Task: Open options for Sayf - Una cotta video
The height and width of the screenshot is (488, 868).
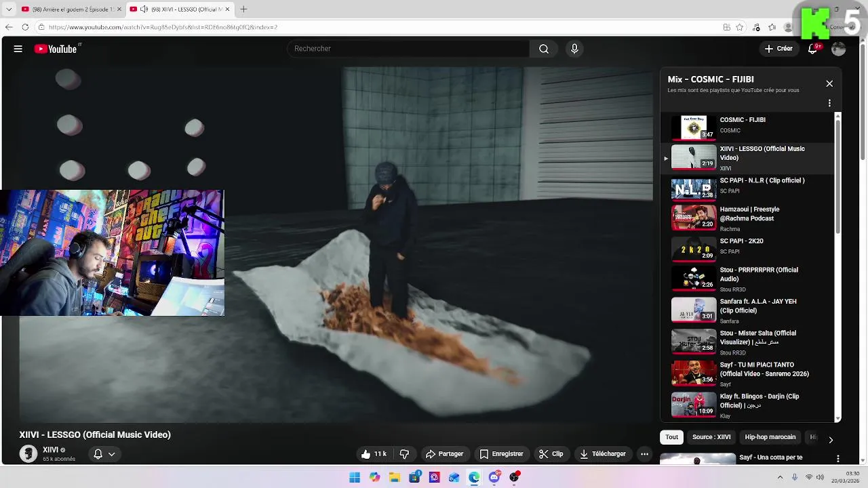Action: (839, 460)
